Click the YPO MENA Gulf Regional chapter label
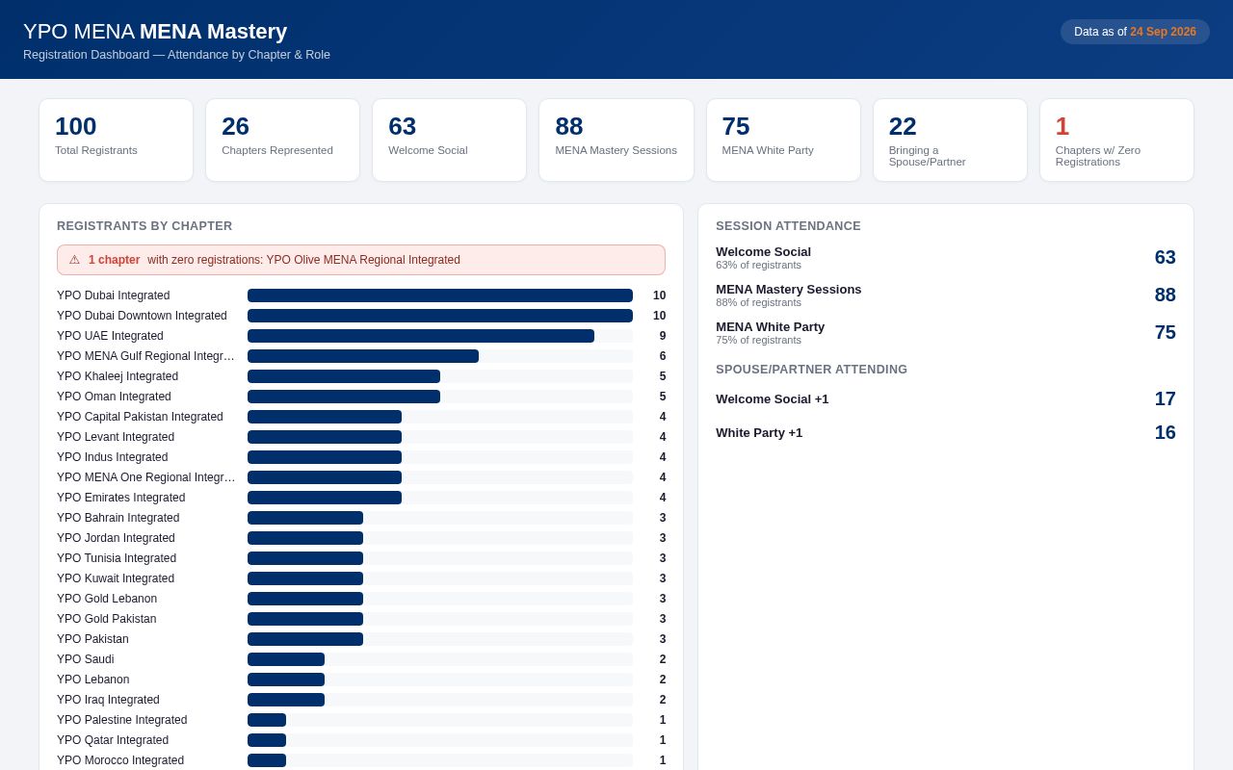 click(x=145, y=356)
